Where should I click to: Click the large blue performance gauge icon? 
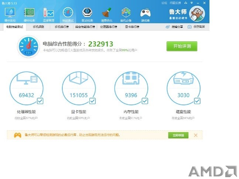(x=28, y=47)
